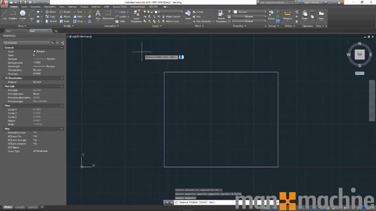Click the TOP face of ViewCube
This screenshot has height=211, width=376.
click(360, 55)
